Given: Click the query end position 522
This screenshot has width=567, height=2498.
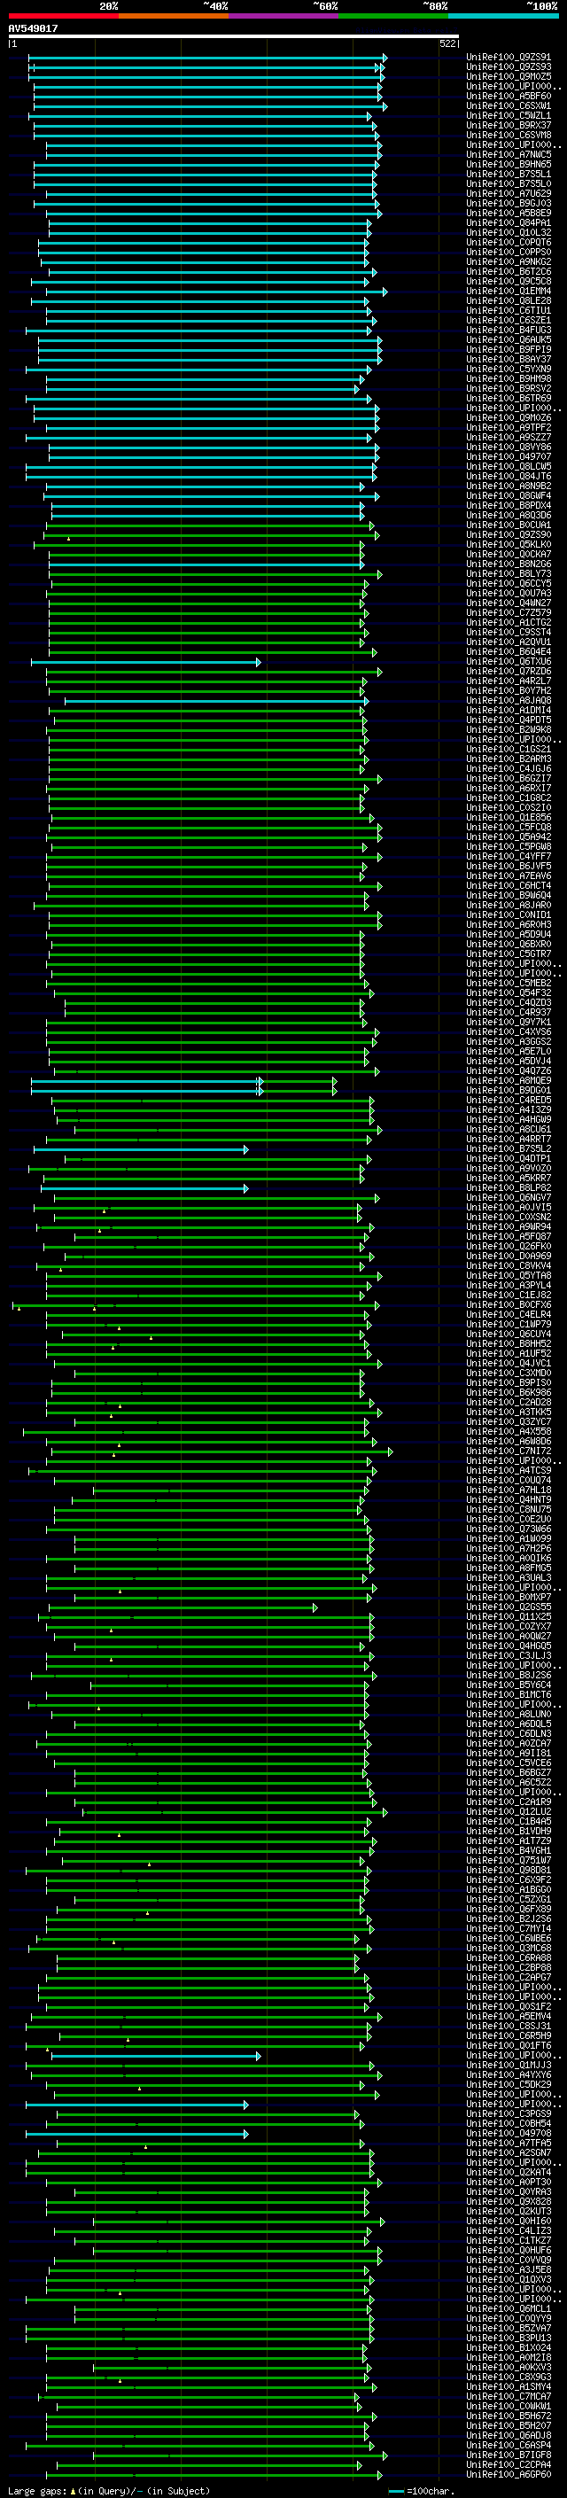Looking at the screenshot, I should coord(447,44).
